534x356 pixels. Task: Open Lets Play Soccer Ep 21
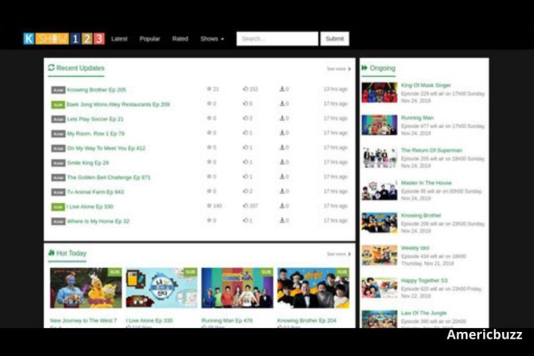pos(95,119)
